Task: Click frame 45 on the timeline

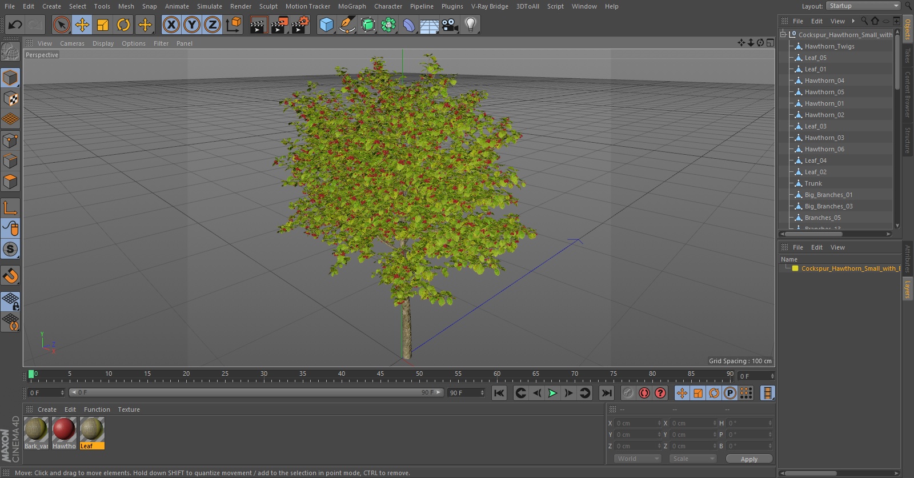Action: [380, 375]
